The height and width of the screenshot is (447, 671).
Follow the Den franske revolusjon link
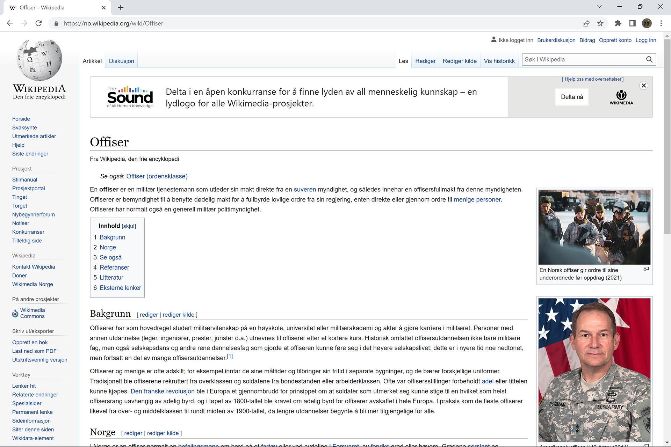point(163,391)
